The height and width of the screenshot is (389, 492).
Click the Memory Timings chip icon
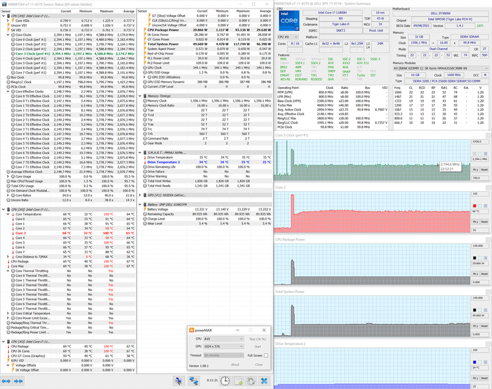pyautogui.click(x=145, y=96)
